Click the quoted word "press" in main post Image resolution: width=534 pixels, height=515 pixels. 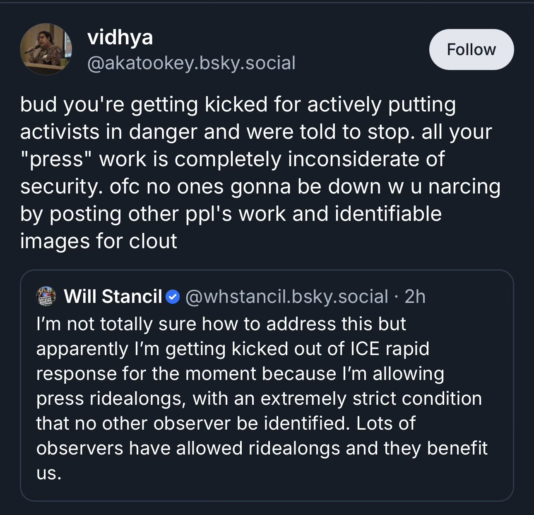56,160
